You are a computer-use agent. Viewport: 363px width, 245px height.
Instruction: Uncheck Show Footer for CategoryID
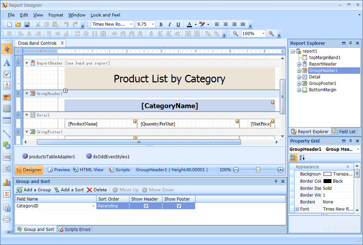179,206
